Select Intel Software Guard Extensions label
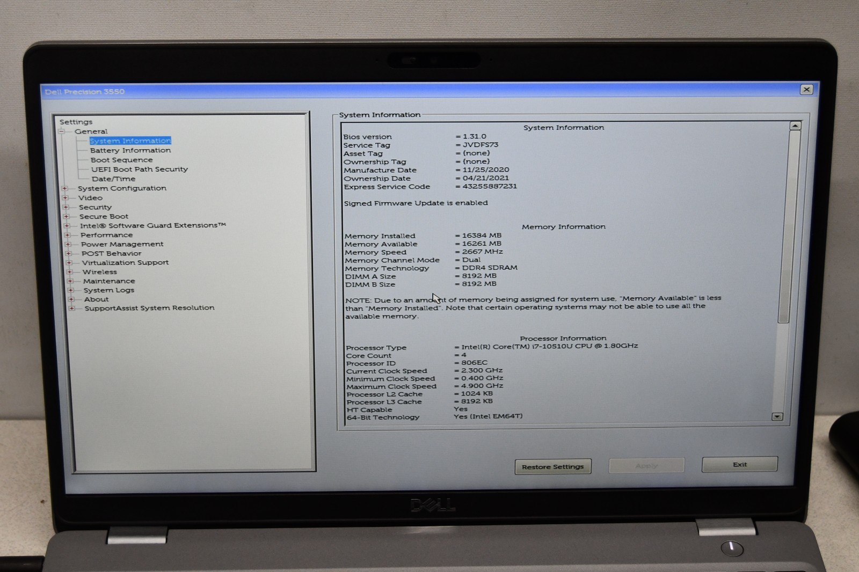 click(153, 225)
